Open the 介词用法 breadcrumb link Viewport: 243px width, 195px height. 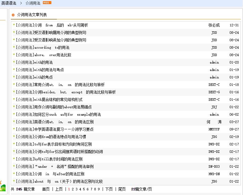coord(33,3)
